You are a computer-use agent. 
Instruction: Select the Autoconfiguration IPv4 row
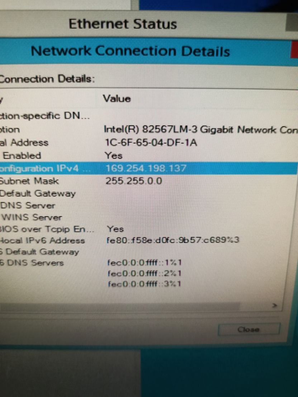click(148, 168)
